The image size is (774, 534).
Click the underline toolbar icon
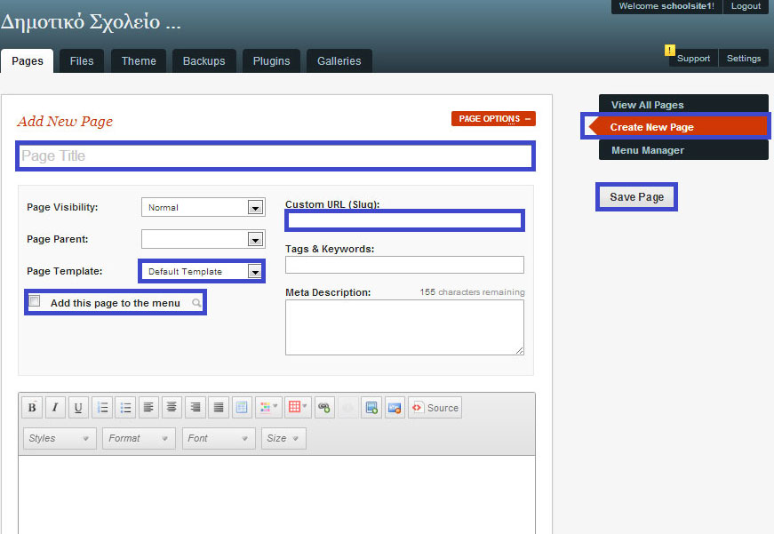point(78,408)
